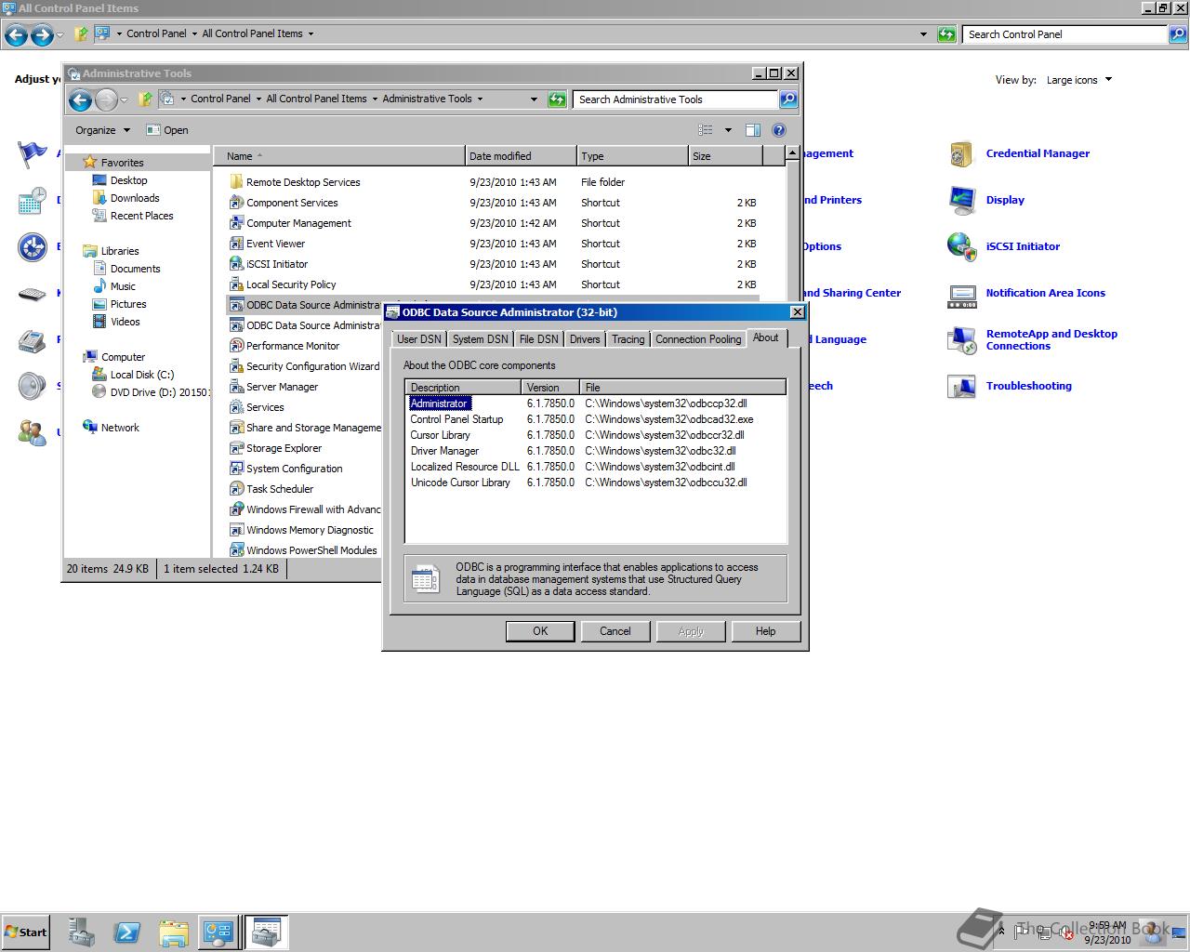This screenshot has width=1190, height=952.
Task: Open Organize dropdown menu
Action: point(102,130)
